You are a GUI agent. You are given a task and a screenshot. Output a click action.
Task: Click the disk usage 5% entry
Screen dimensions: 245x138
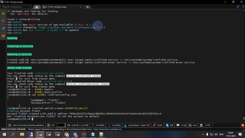[x=205, y=125]
